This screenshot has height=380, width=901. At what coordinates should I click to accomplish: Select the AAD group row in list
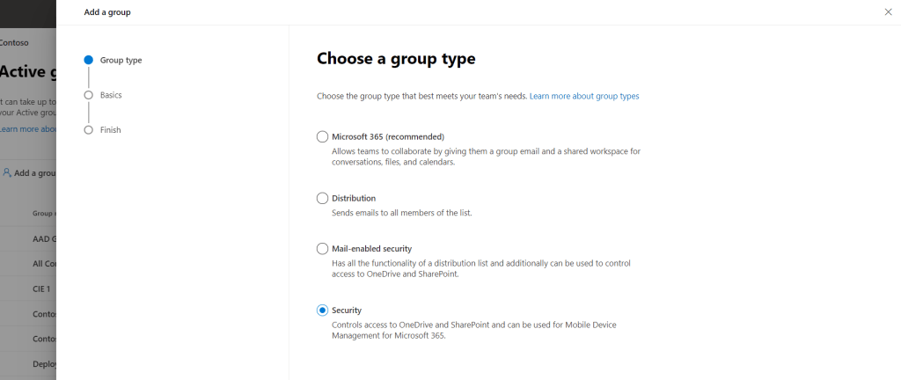click(44, 238)
